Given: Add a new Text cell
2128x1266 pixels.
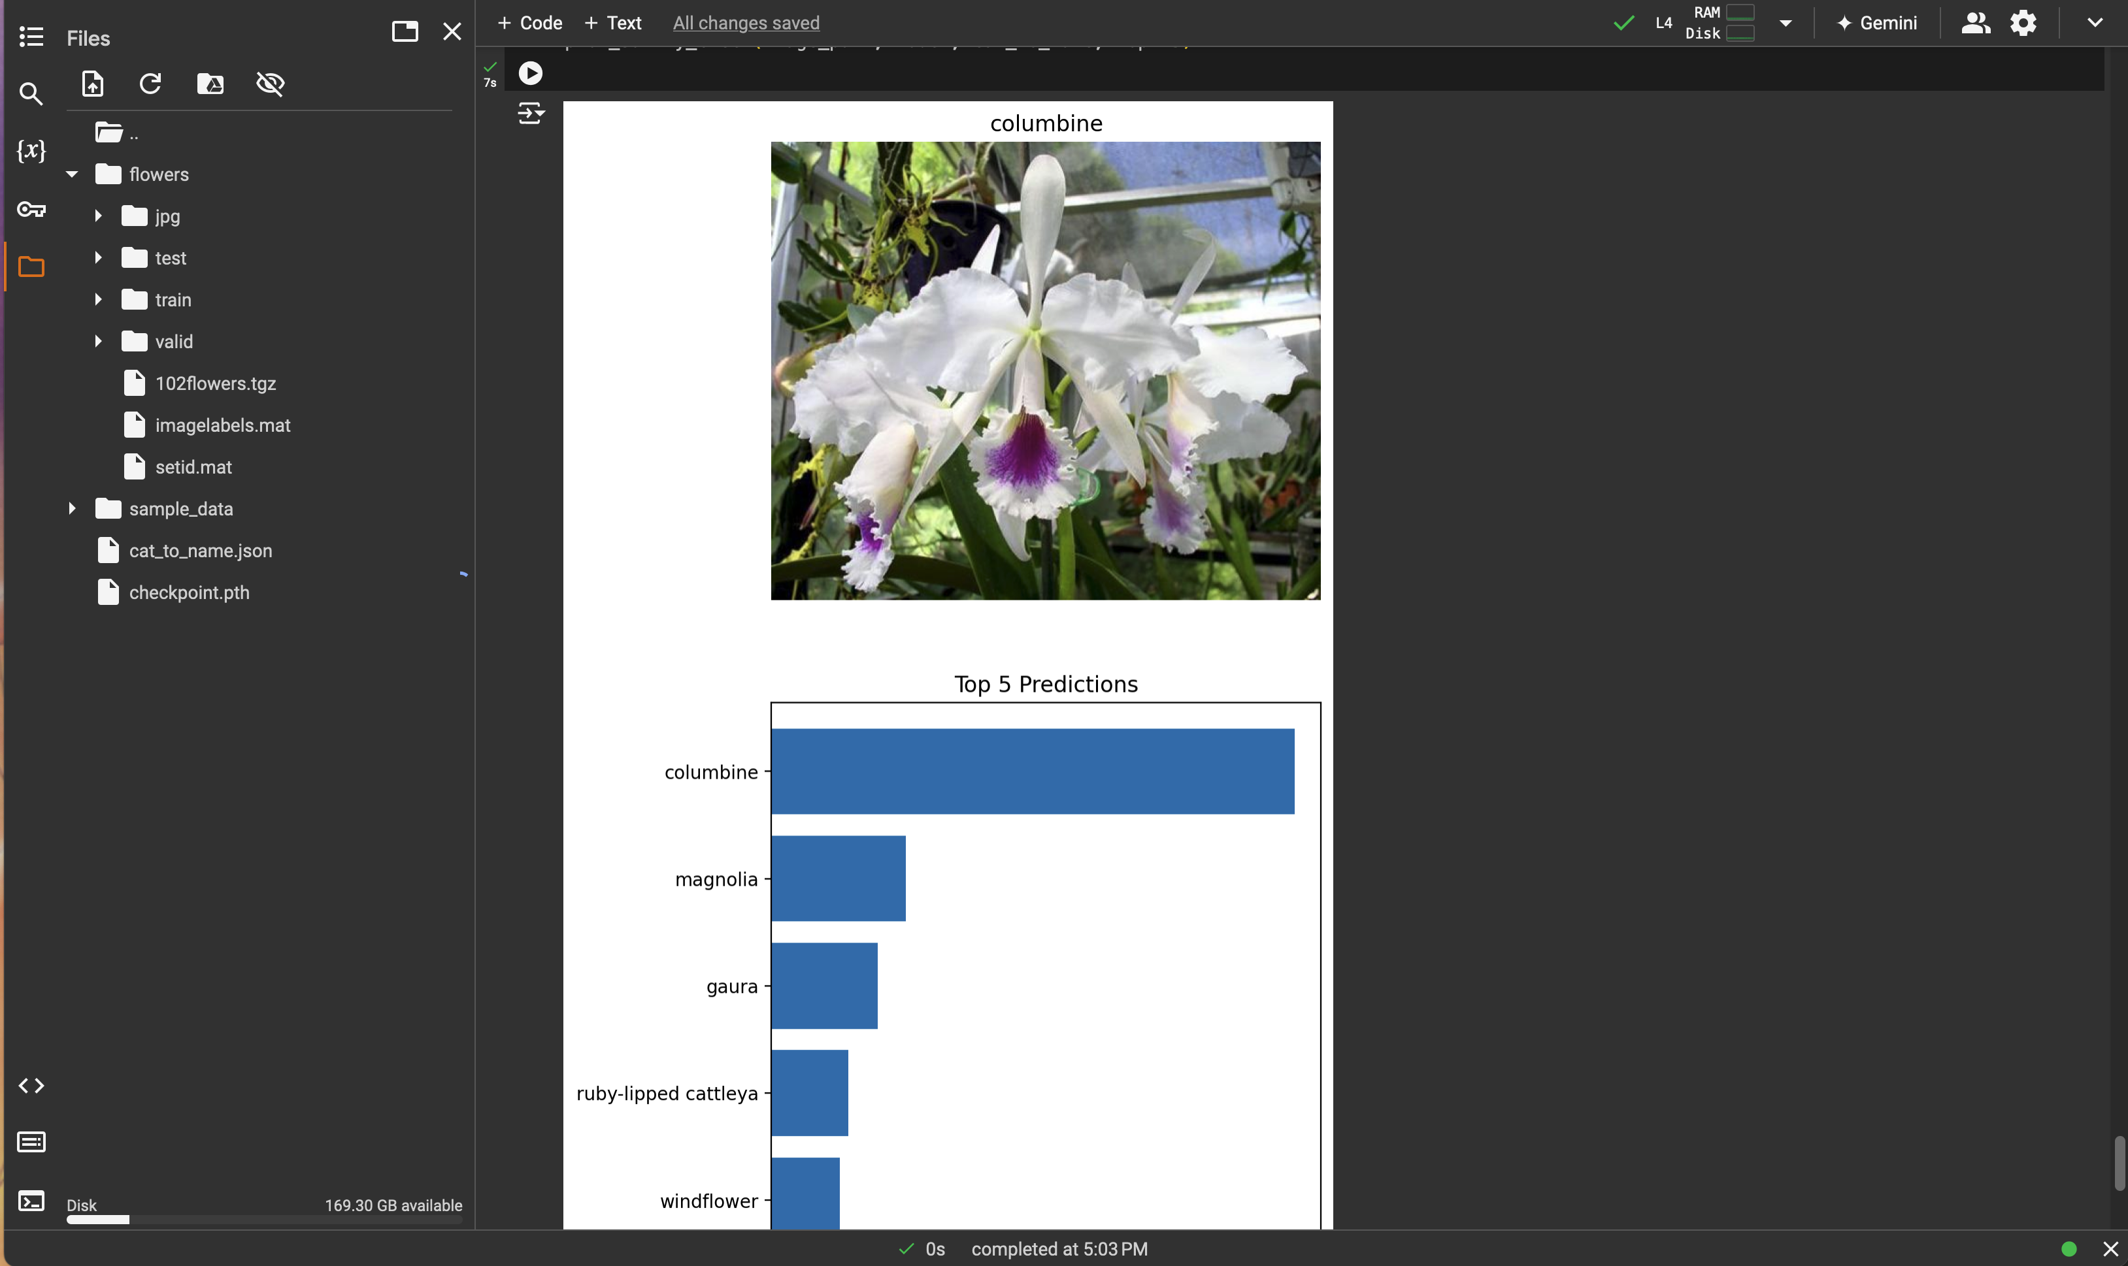Looking at the screenshot, I should 612,23.
